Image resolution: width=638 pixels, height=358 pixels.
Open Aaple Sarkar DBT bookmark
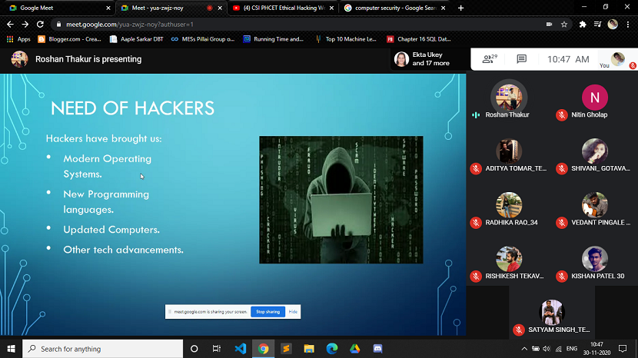point(137,39)
